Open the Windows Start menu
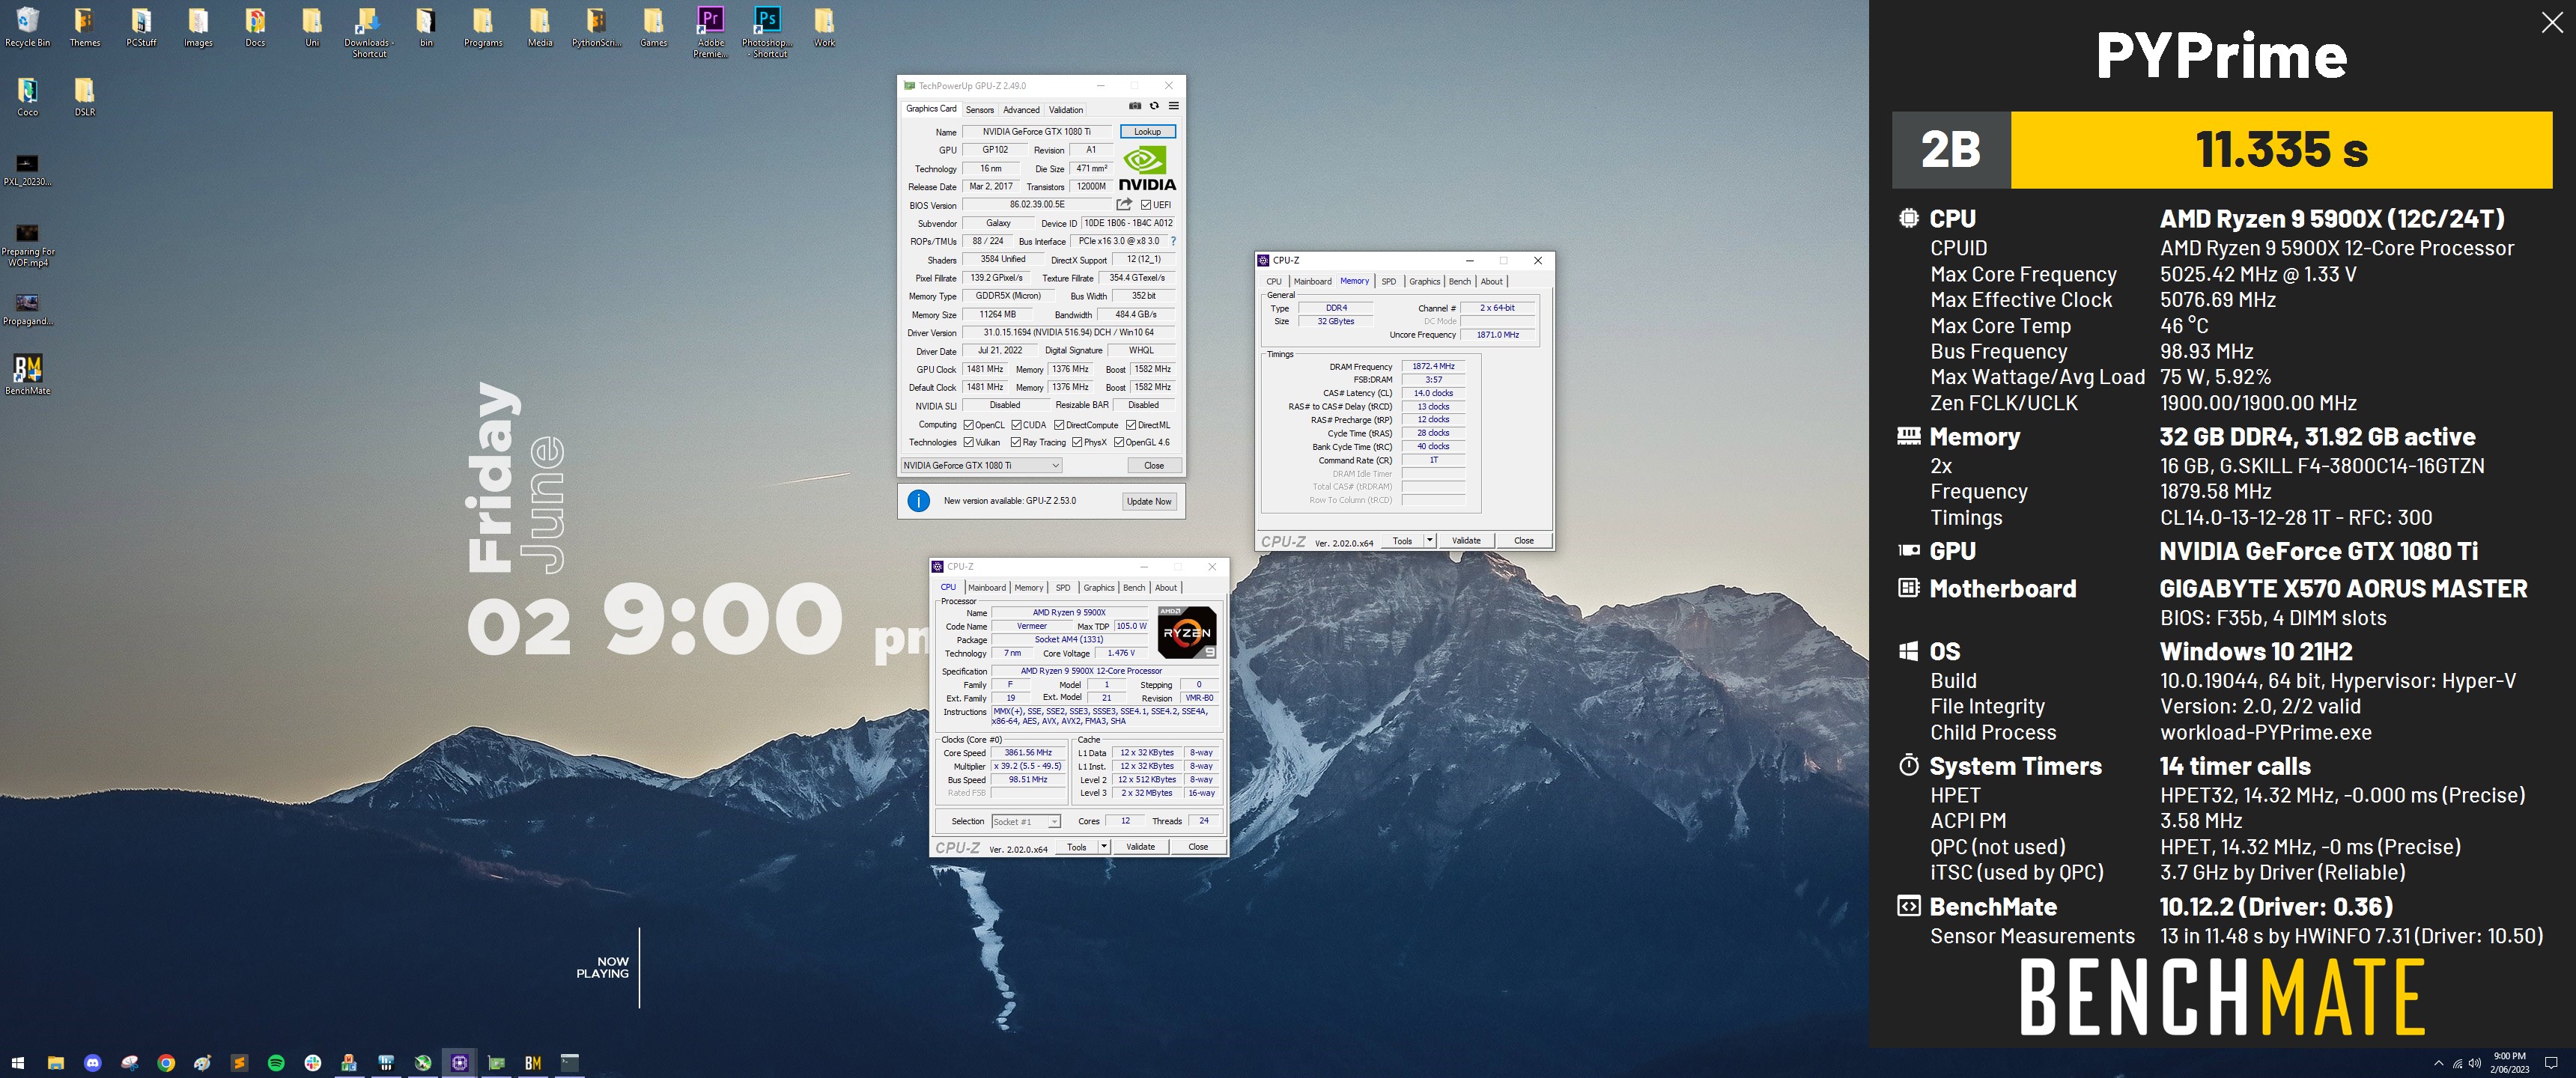The image size is (2576, 1078). tap(17, 1063)
